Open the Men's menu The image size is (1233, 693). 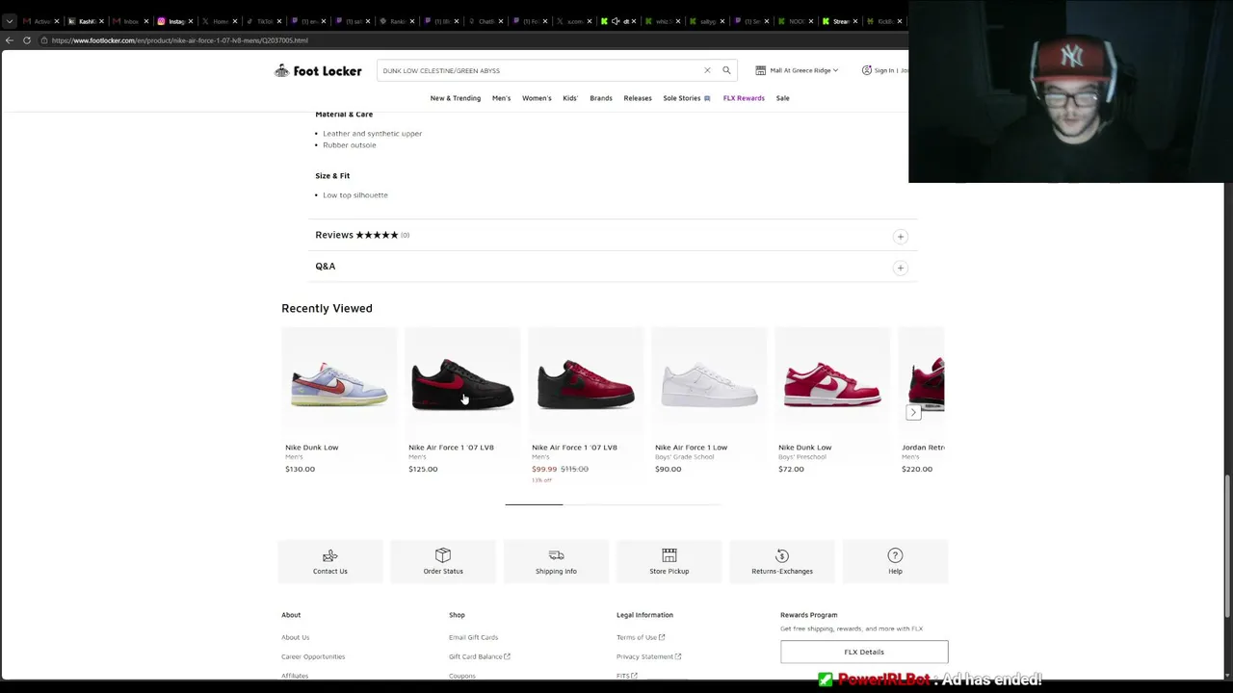[501, 98]
